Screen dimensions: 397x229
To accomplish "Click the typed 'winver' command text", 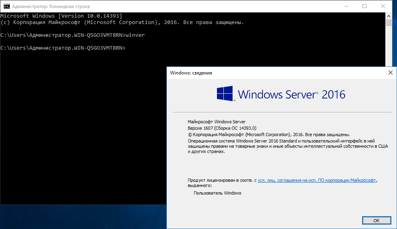I will pyautogui.click(x=135, y=35).
